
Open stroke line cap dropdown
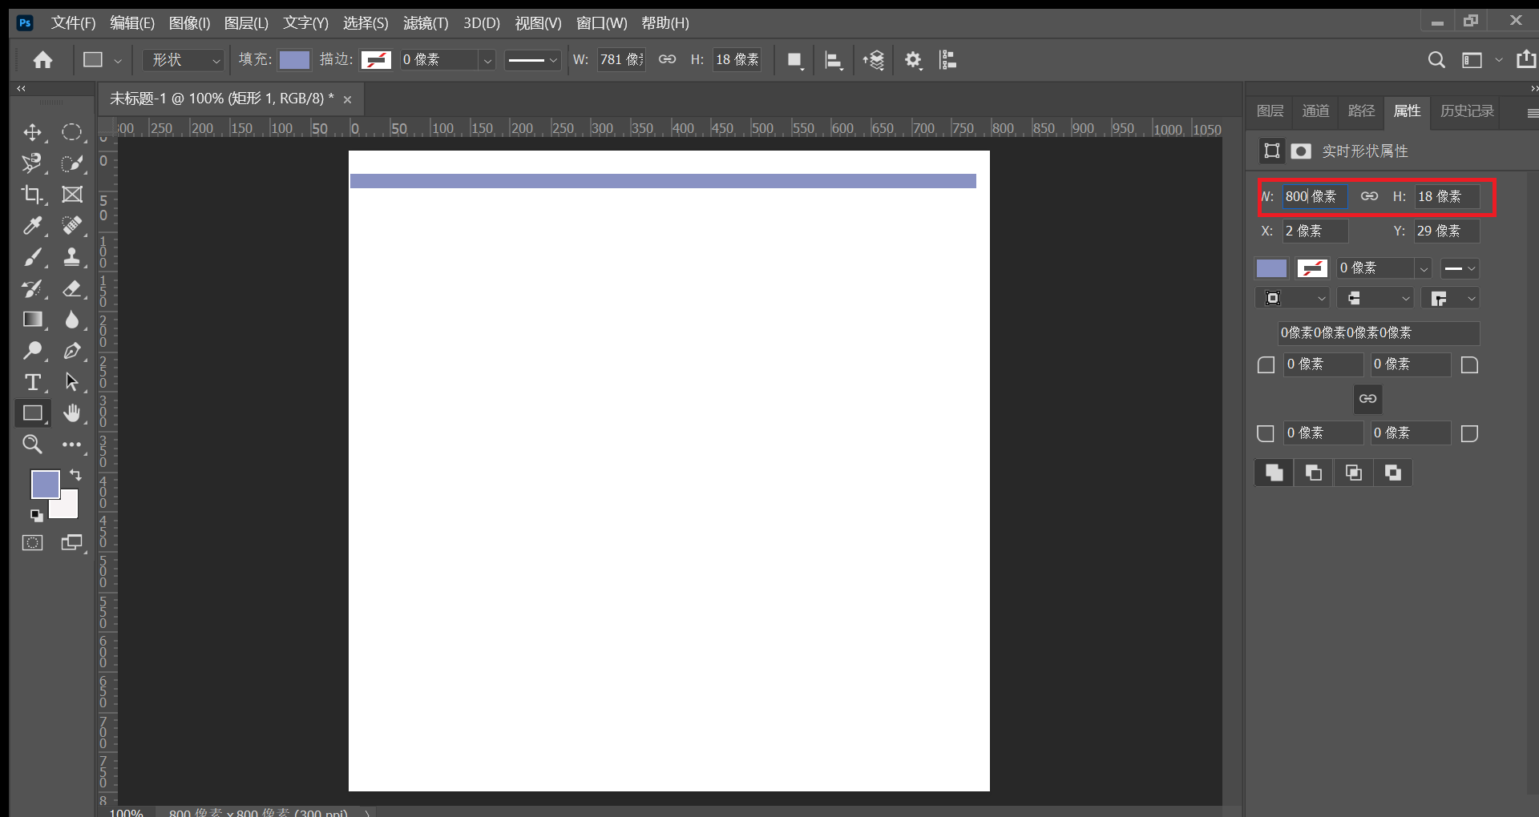pos(1376,299)
